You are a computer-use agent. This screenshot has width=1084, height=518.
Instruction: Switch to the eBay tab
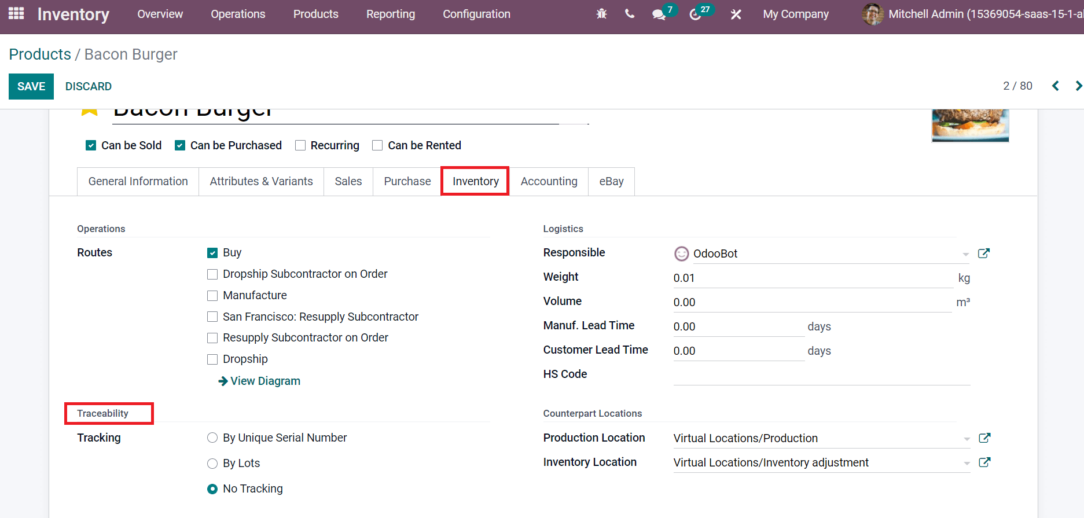coord(611,181)
